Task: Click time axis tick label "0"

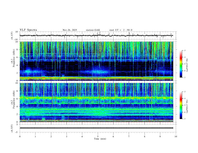Action: [20, 136]
